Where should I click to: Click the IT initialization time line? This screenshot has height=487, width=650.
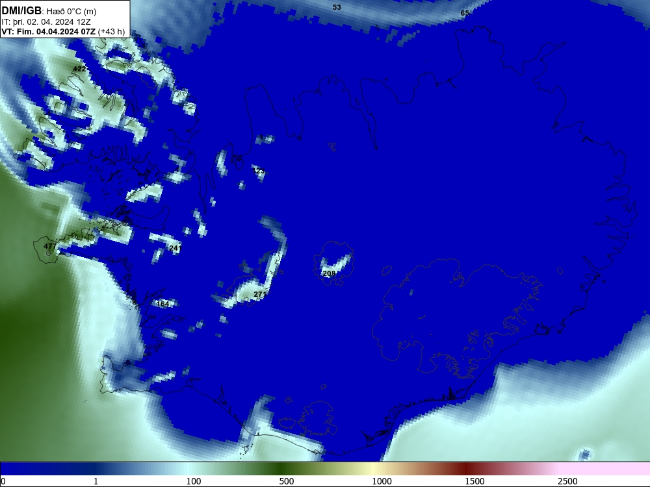click(x=45, y=22)
